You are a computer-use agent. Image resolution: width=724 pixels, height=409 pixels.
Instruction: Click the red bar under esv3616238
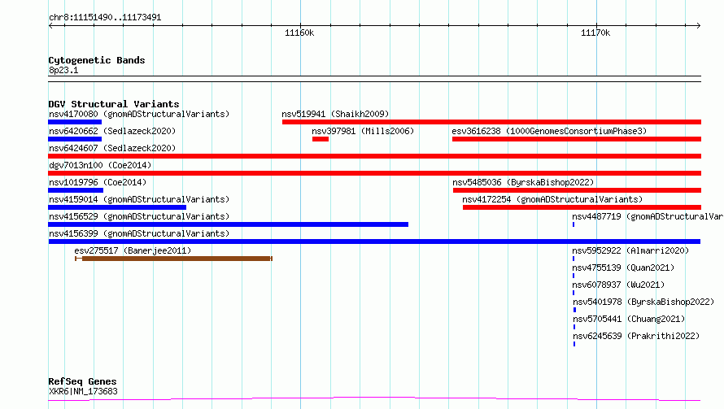[x=577, y=139]
